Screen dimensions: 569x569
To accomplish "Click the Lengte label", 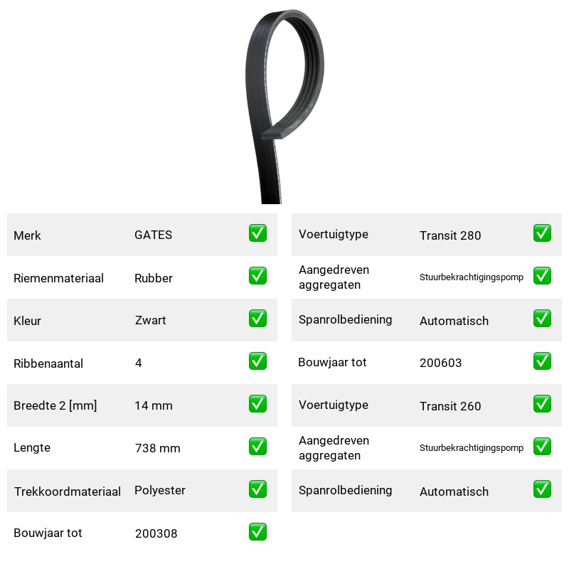I will click(32, 448).
